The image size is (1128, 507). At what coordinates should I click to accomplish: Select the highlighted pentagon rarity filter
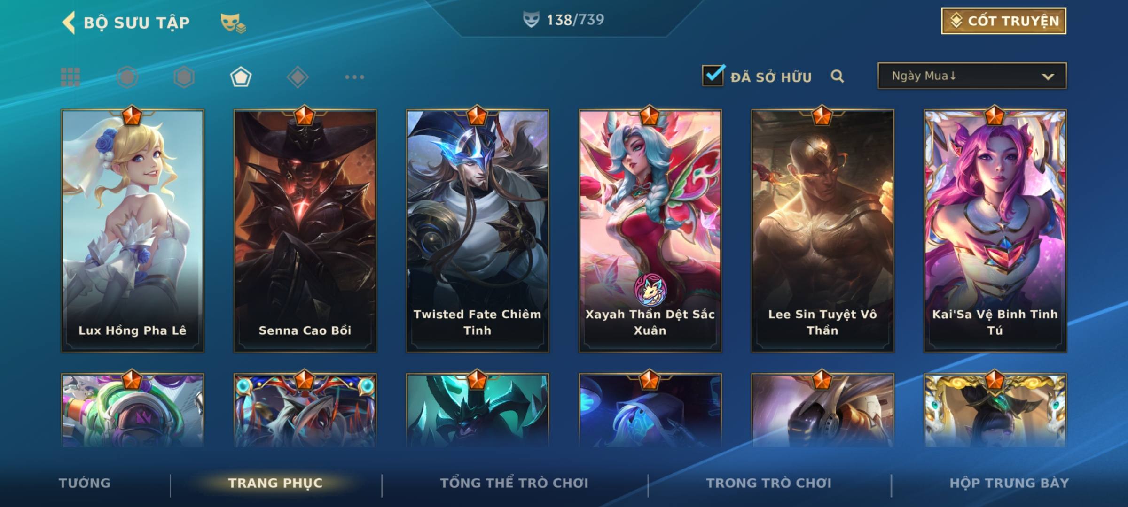click(241, 77)
